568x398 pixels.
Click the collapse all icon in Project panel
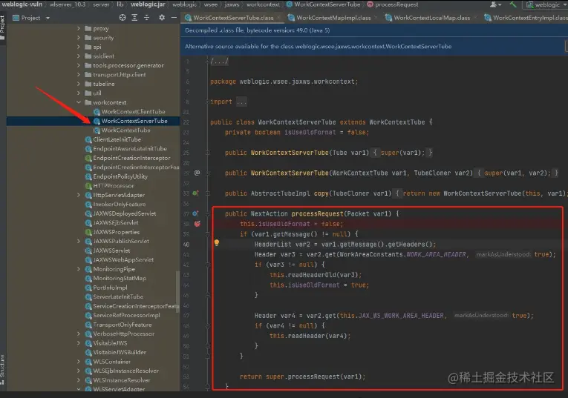tap(146, 18)
